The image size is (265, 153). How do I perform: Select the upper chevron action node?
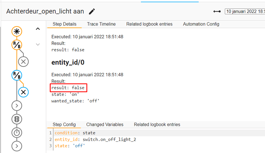point(17,106)
